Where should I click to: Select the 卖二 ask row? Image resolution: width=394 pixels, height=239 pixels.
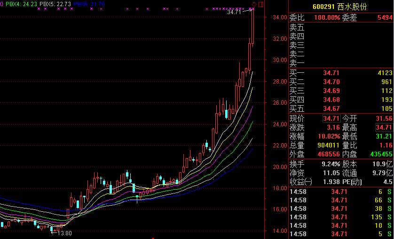pos(341,54)
